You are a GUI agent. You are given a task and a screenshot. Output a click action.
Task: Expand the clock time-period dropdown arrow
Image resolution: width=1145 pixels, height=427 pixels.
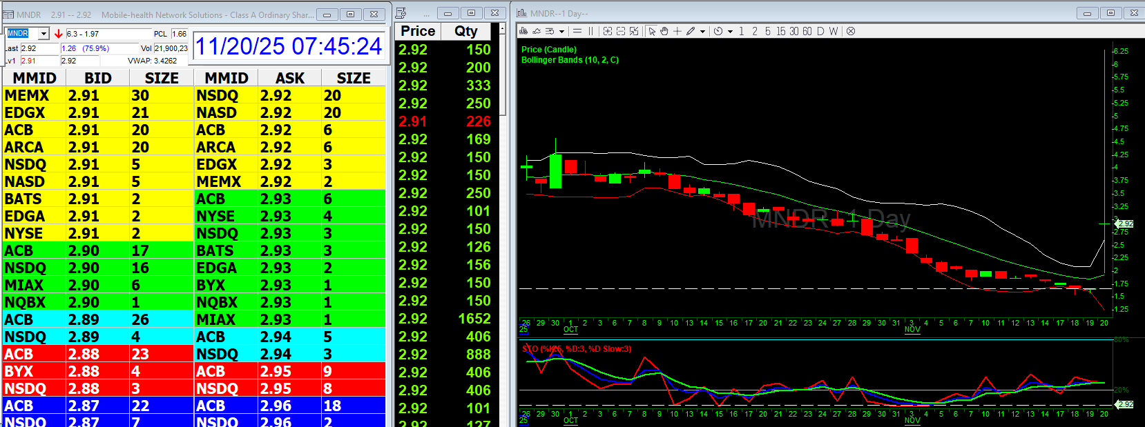(x=730, y=31)
